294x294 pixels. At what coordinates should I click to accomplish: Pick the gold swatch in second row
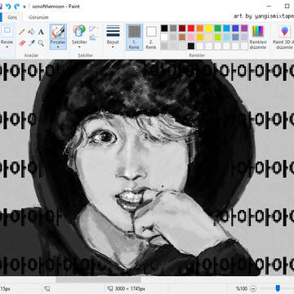tap(200, 37)
